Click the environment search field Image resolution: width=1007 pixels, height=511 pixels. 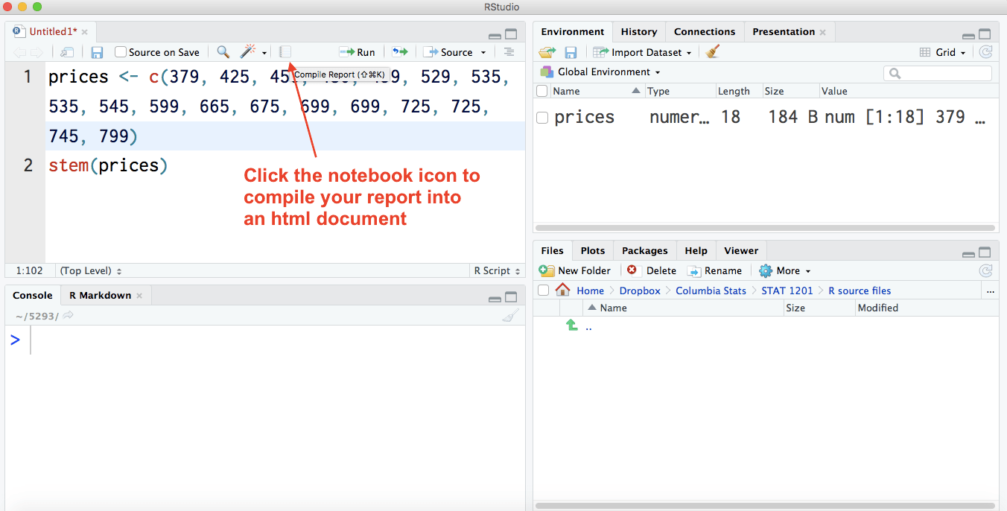click(x=938, y=73)
